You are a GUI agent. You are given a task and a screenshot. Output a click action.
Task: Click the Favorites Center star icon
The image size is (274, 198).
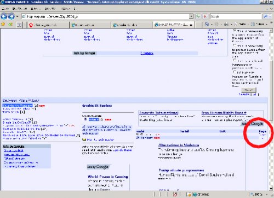point(3,24)
